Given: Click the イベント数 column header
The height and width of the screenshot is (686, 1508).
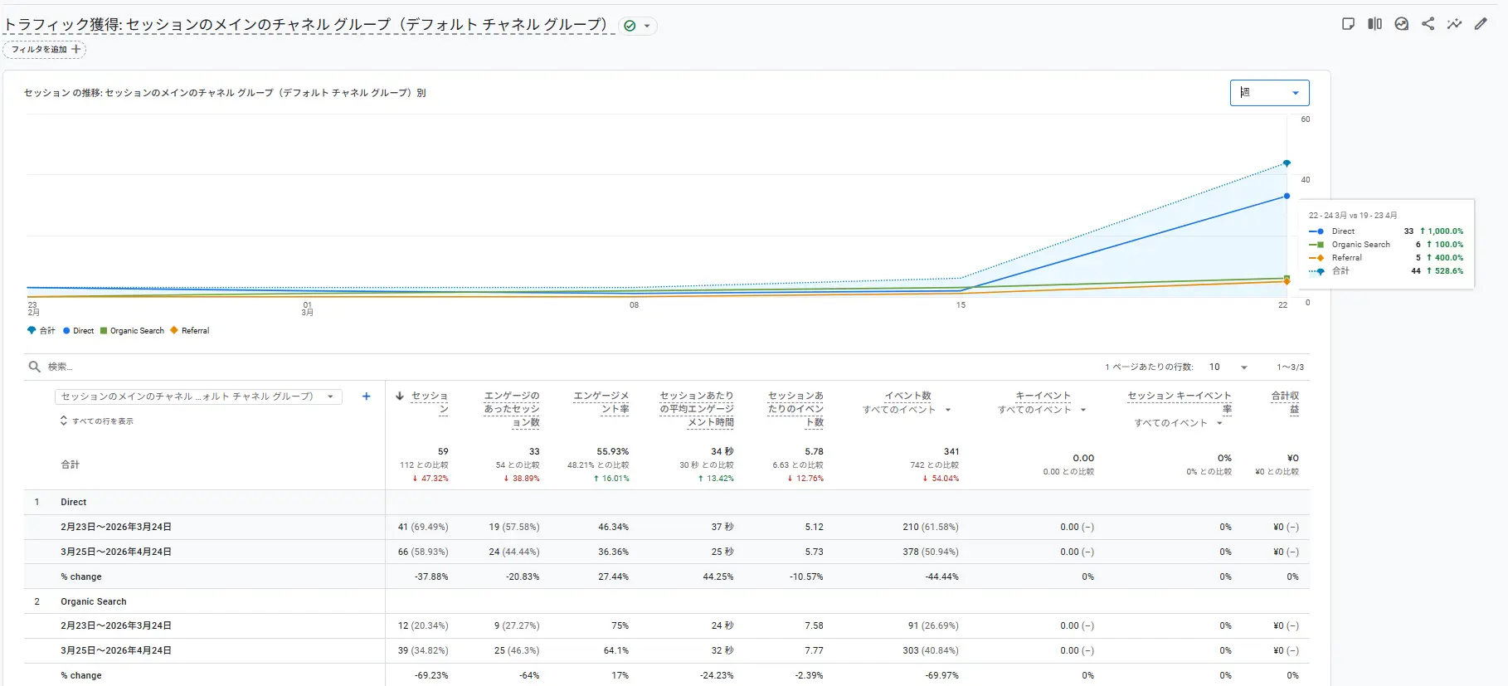Looking at the screenshot, I should (907, 396).
